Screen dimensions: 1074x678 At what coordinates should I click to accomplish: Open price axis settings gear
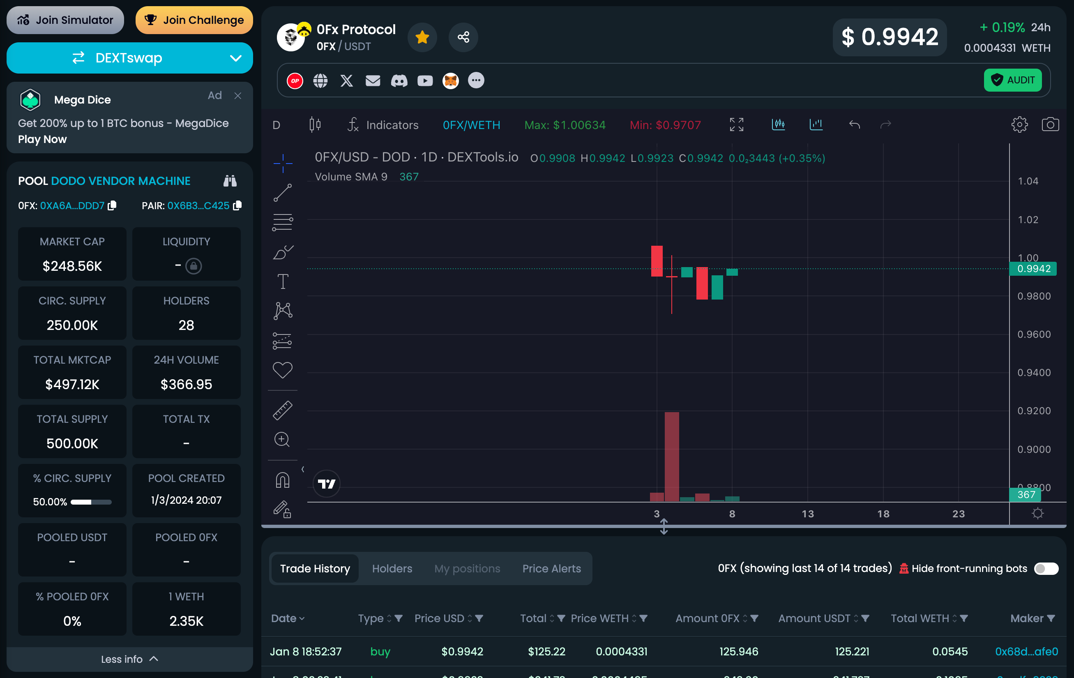pyautogui.click(x=1038, y=513)
